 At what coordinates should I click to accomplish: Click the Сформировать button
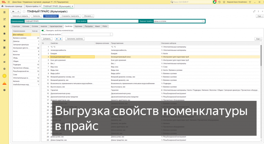coord(51,16)
